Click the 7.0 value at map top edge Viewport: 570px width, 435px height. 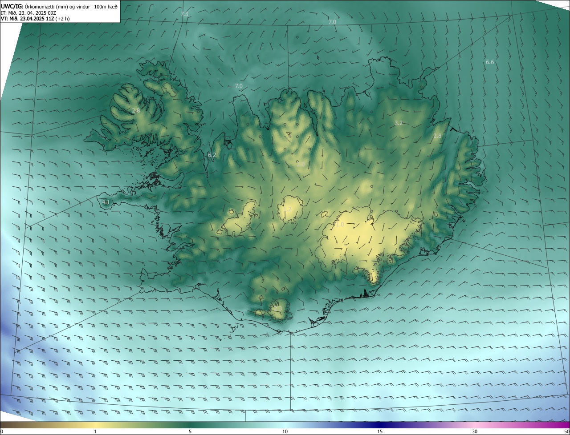coord(332,22)
